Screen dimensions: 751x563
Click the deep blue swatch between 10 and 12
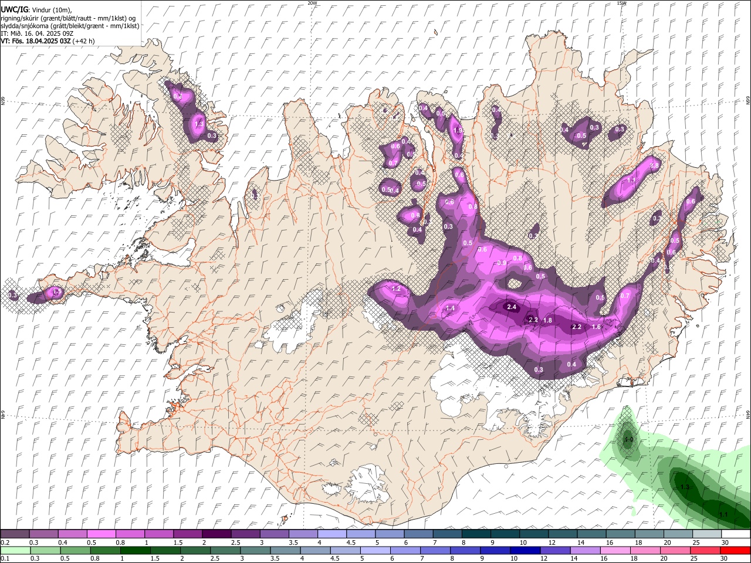[525, 550]
